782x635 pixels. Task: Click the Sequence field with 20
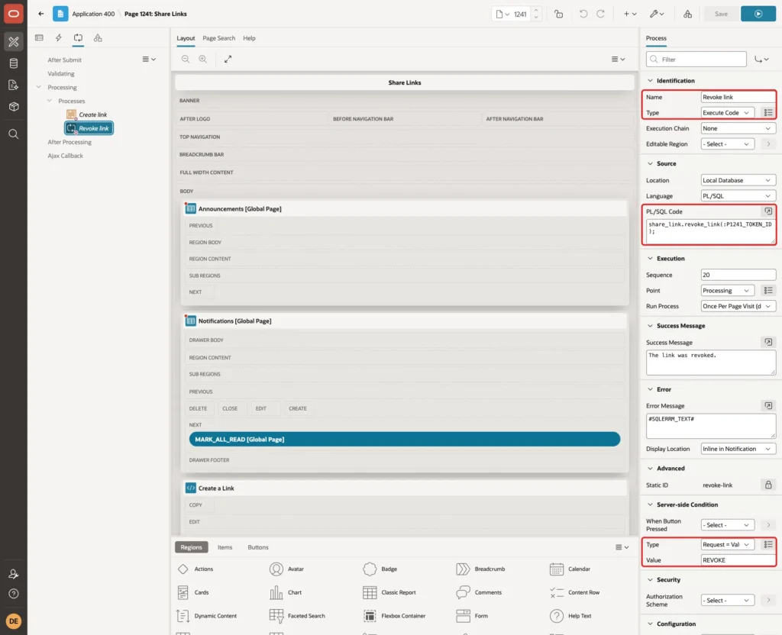pyautogui.click(x=738, y=275)
